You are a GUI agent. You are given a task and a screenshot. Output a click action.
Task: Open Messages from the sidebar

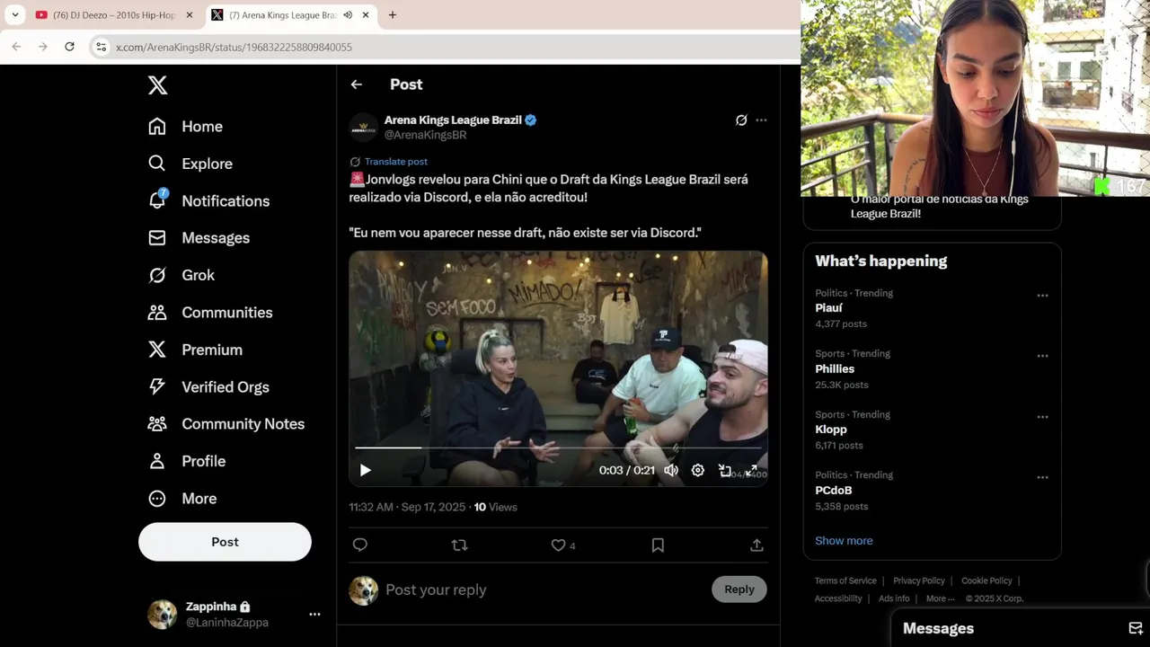pos(199,238)
